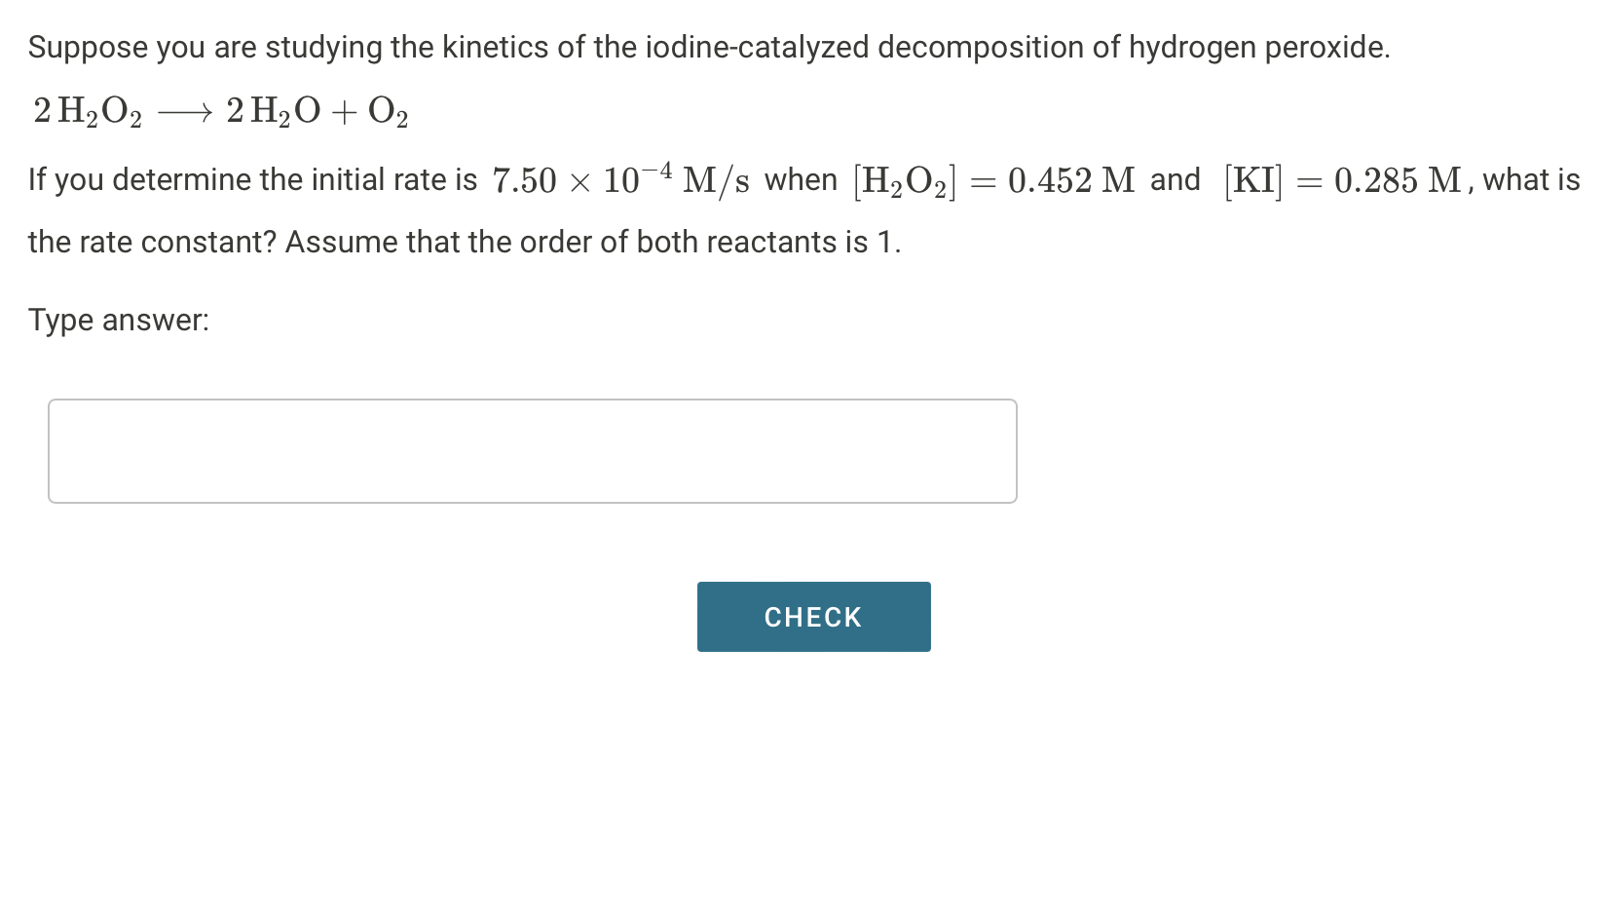The width and height of the screenshot is (1605, 915).
Task: Select the empty answer text field
Action: 532,450
